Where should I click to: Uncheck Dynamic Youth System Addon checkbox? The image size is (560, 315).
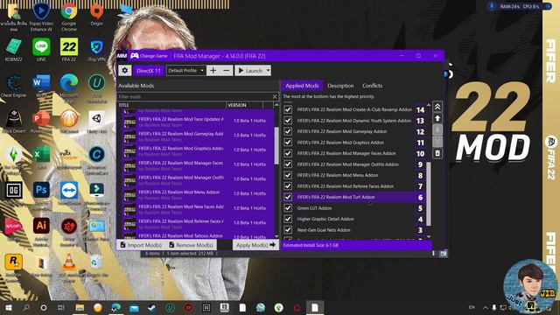click(288, 121)
